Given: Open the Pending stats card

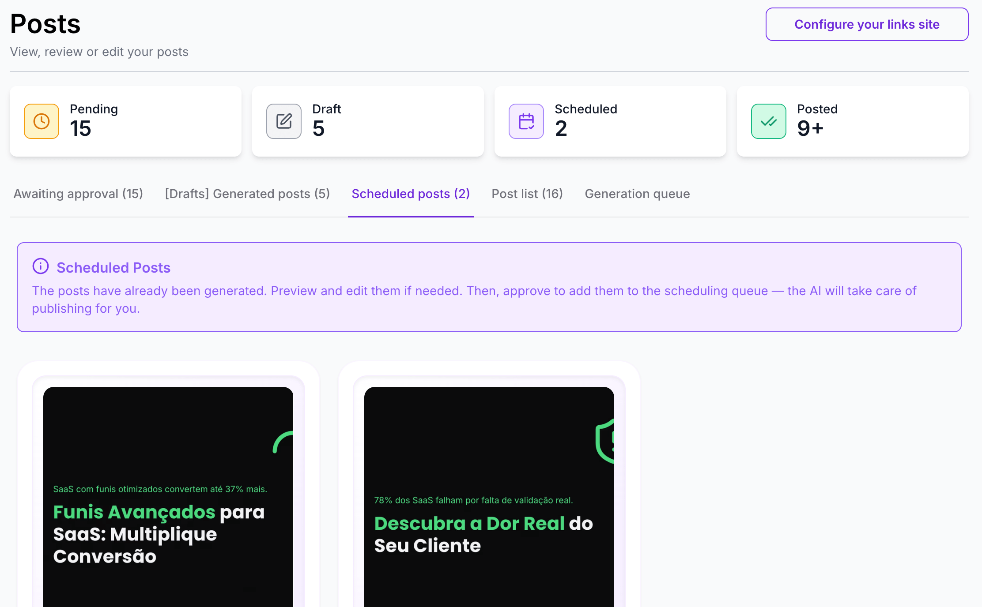Looking at the screenshot, I should point(125,121).
